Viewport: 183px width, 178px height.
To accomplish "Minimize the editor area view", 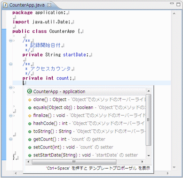I will pyautogui.click(x=172, y=3).
